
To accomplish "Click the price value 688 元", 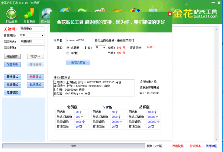I will (x=121, y=48).
